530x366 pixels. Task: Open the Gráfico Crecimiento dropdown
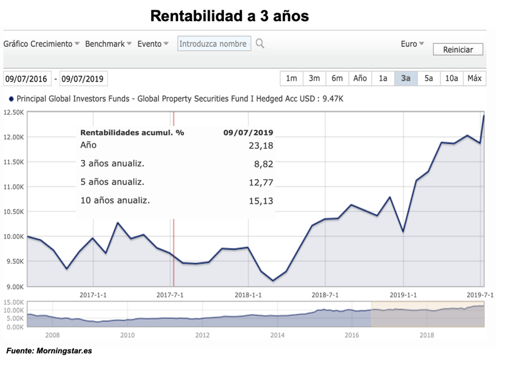[x=41, y=44]
